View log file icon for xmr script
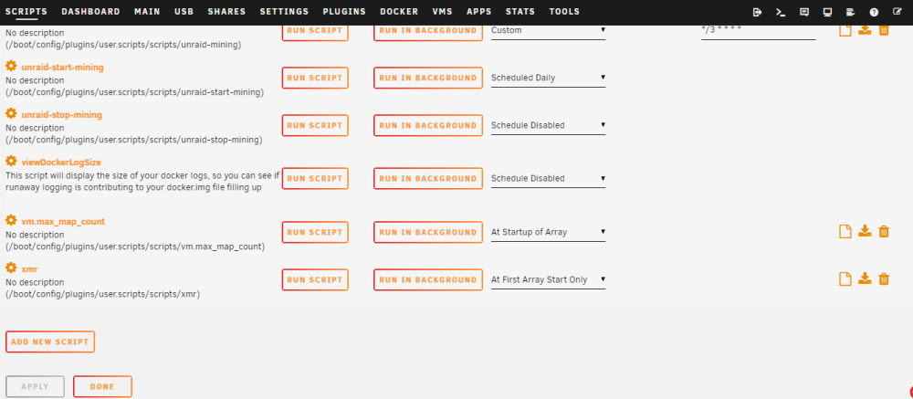913x399 pixels. (845, 279)
